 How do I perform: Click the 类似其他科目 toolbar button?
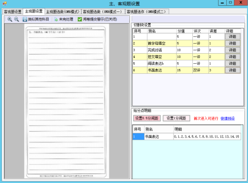pos(36,19)
